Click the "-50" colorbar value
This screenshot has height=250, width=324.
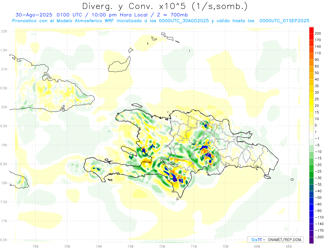coord(318,198)
